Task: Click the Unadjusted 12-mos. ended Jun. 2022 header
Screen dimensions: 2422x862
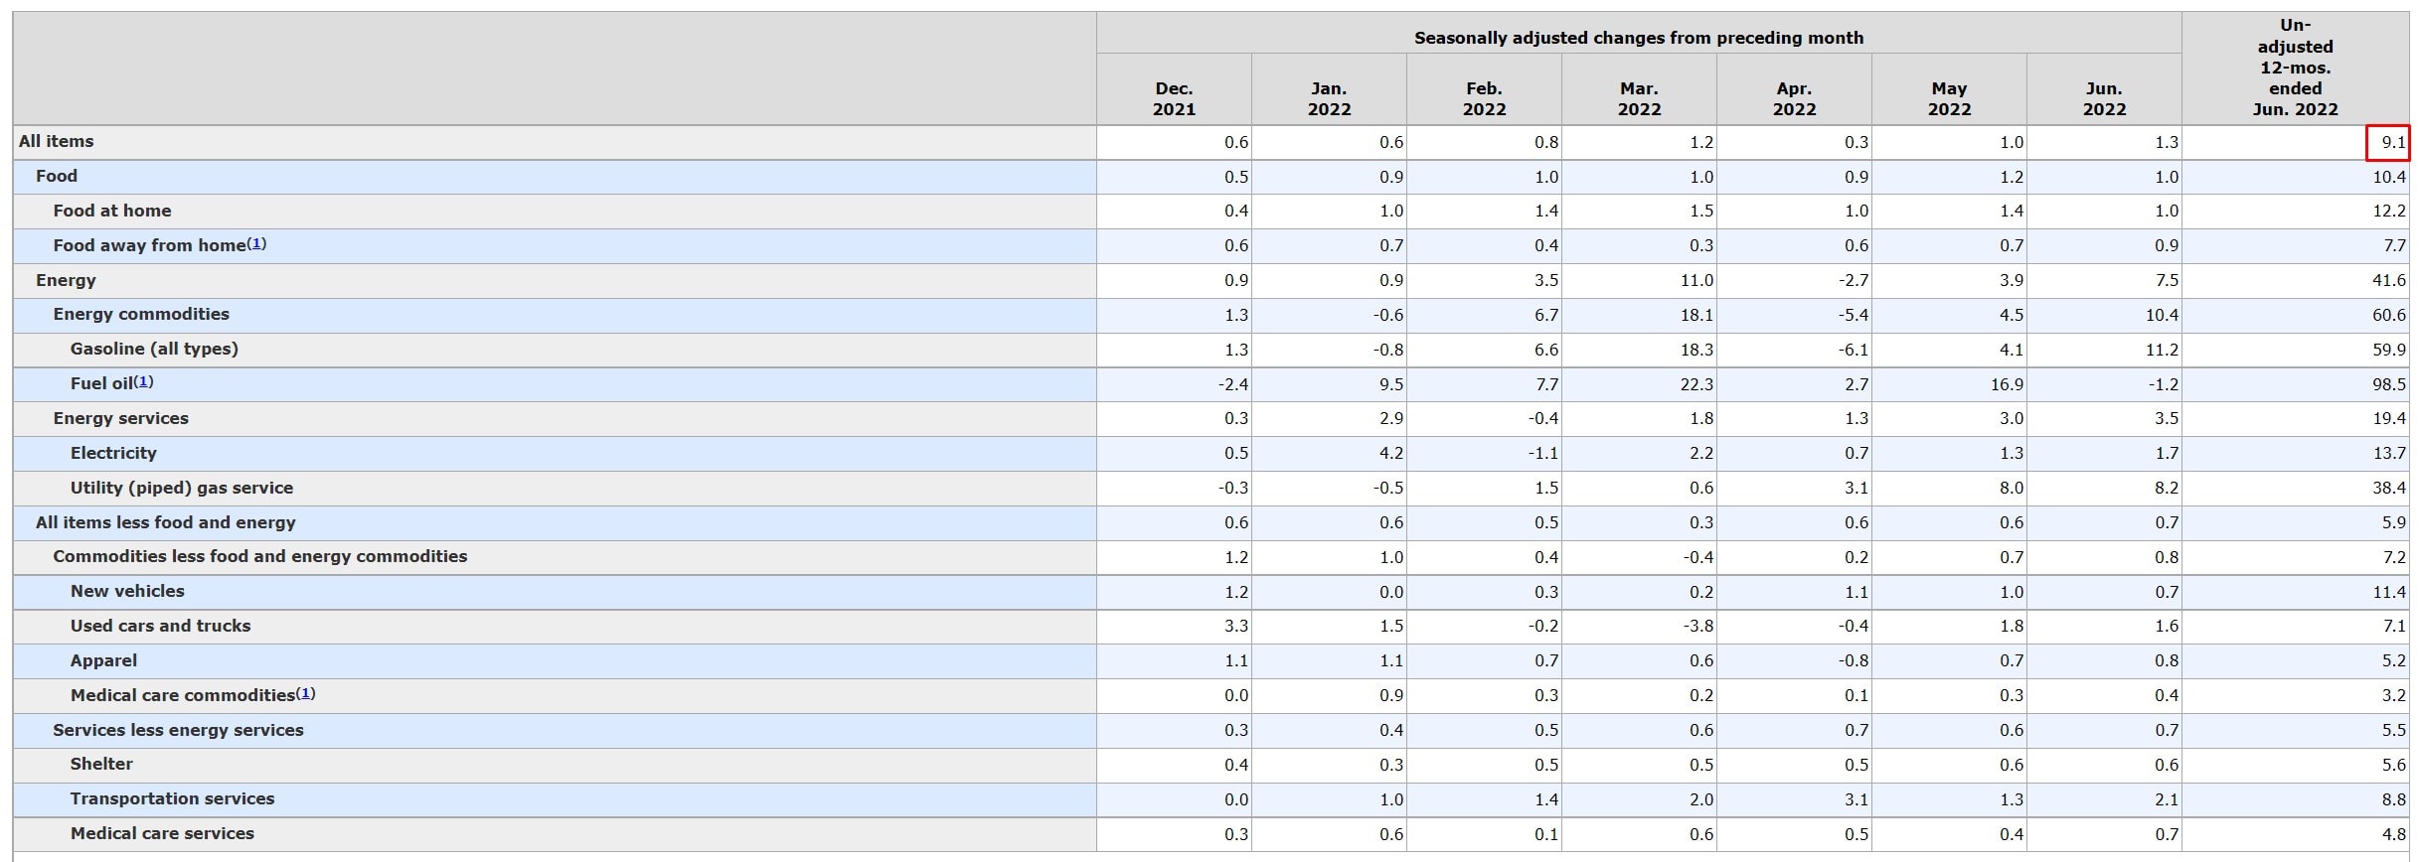Action: tap(2295, 68)
